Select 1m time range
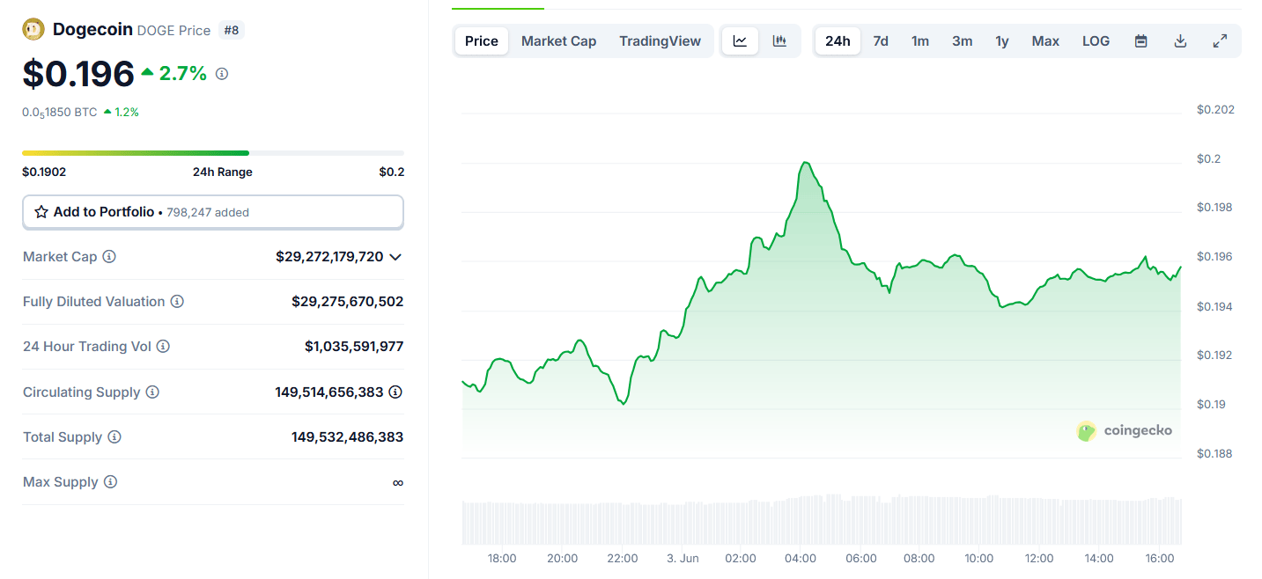The width and height of the screenshot is (1262, 579). point(920,41)
